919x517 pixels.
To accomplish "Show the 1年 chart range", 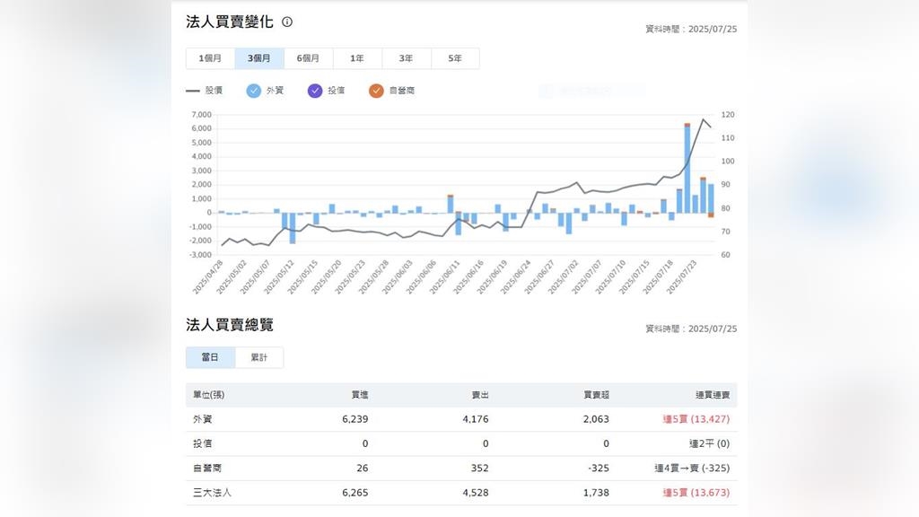I will (x=357, y=58).
